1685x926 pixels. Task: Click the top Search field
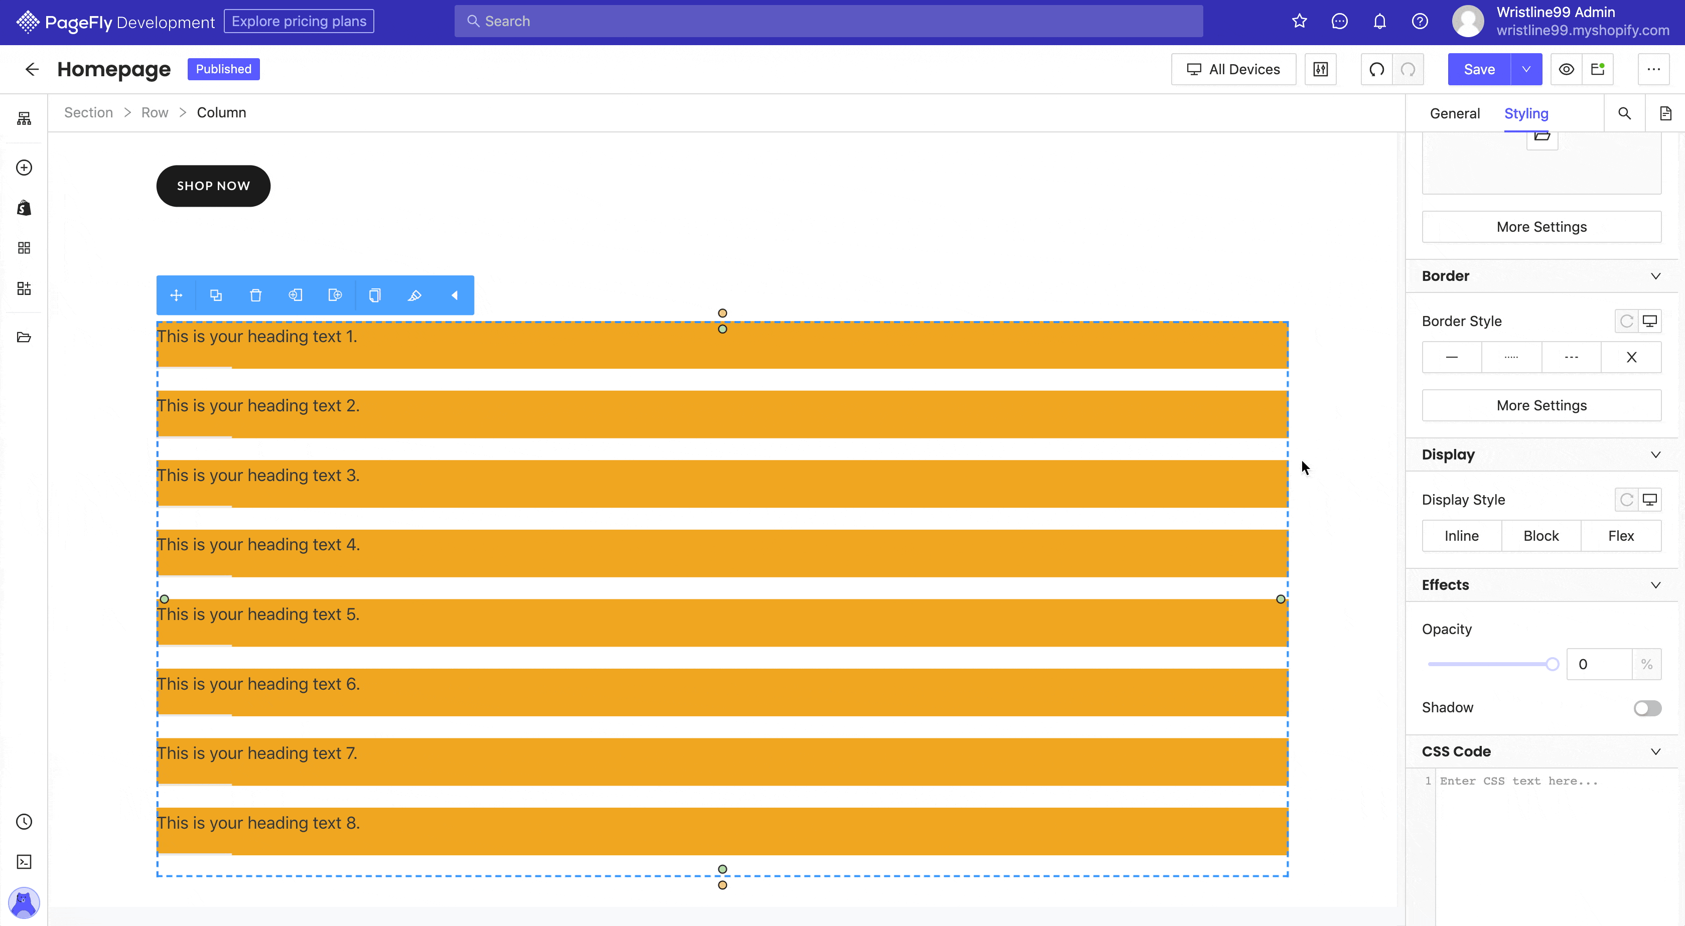coord(829,21)
